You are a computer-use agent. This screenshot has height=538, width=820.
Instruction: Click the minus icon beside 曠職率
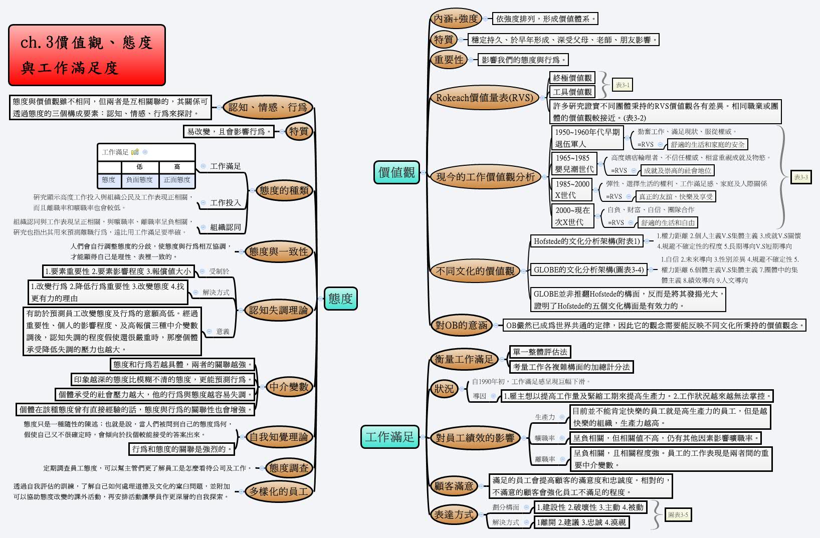(x=562, y=438)
